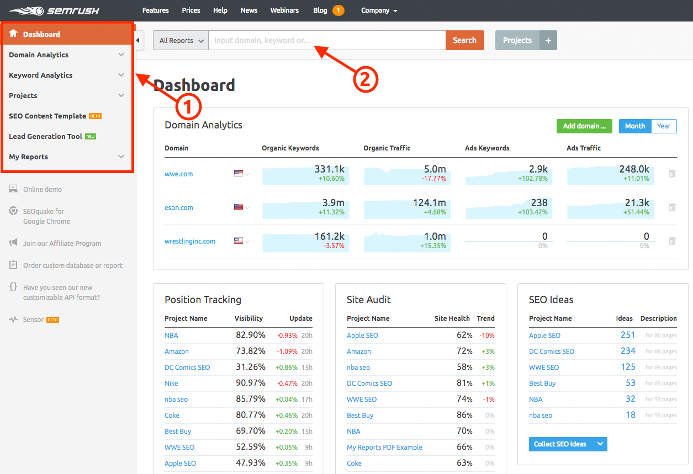Collapse the left sidebar with the arrow toggle
This screenshot has width=693, height=474.
pyautogui.click(x=138, y=40)
